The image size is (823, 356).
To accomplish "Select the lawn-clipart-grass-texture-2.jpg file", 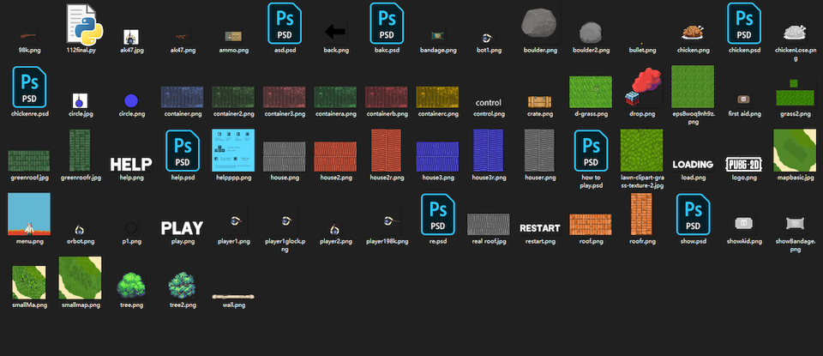I will pyautogui.click(x=641, y=151).
